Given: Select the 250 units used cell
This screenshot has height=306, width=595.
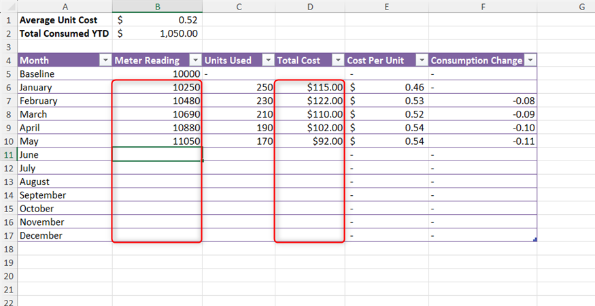Looking at the screenshot, I should coord(239,87).
